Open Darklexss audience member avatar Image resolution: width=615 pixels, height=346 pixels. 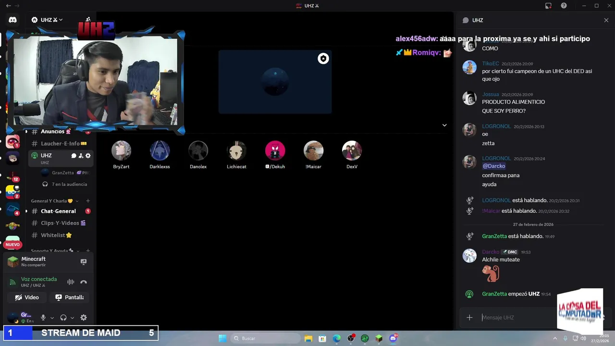(160, 150)
